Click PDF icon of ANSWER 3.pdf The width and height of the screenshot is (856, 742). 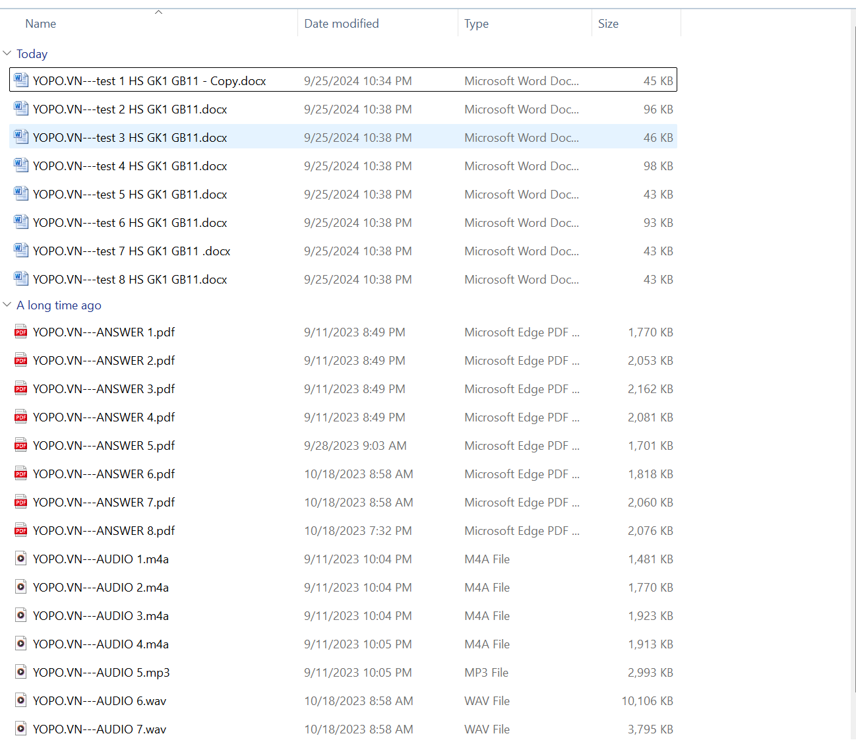[21, 388]
